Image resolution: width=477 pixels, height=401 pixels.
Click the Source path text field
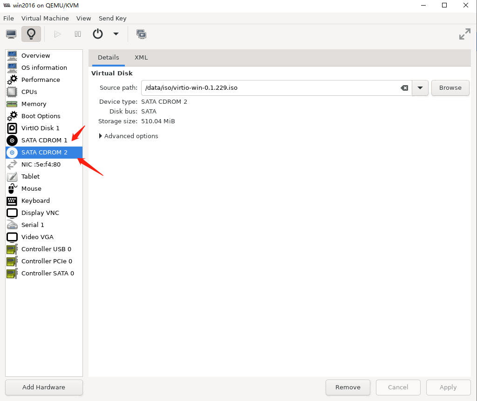tap(270, 88)
